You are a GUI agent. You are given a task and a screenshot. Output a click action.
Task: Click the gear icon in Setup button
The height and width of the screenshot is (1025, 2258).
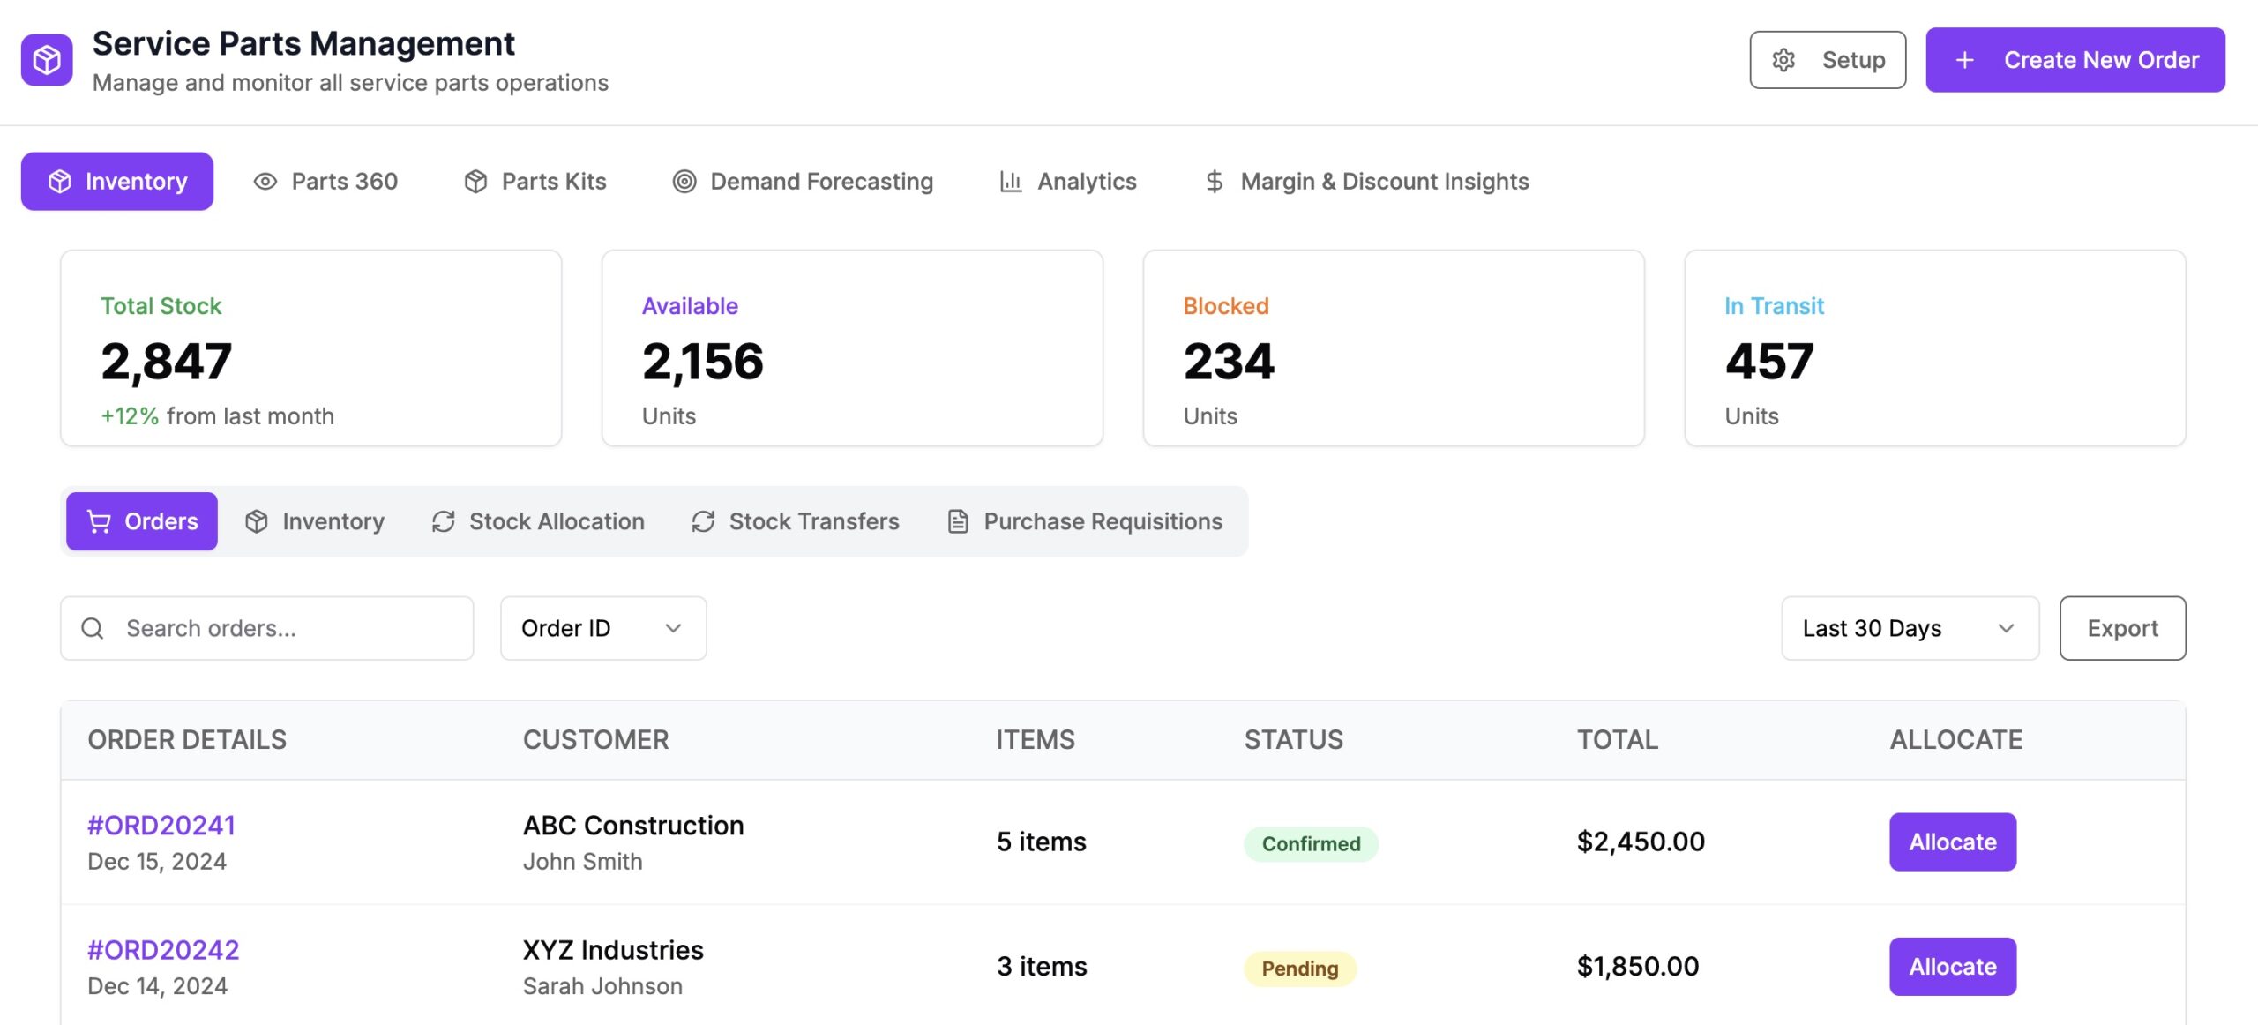[1783, 60]
